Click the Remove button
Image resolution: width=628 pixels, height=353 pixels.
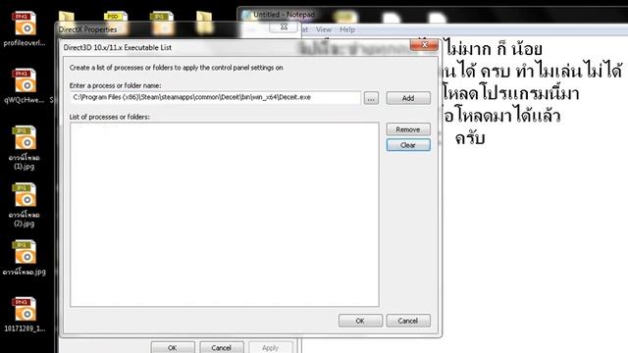408,129
